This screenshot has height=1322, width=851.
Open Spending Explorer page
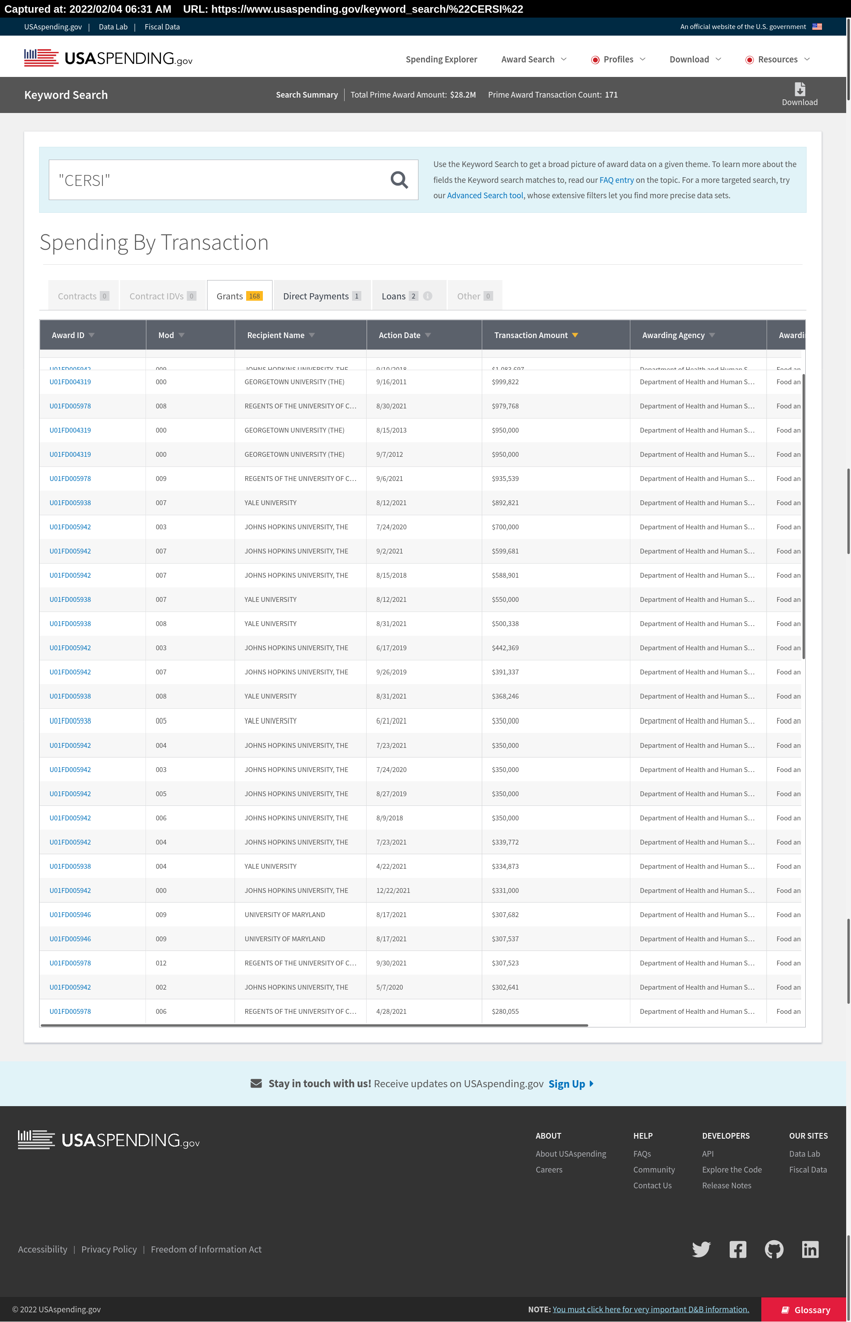coord(441,59)
